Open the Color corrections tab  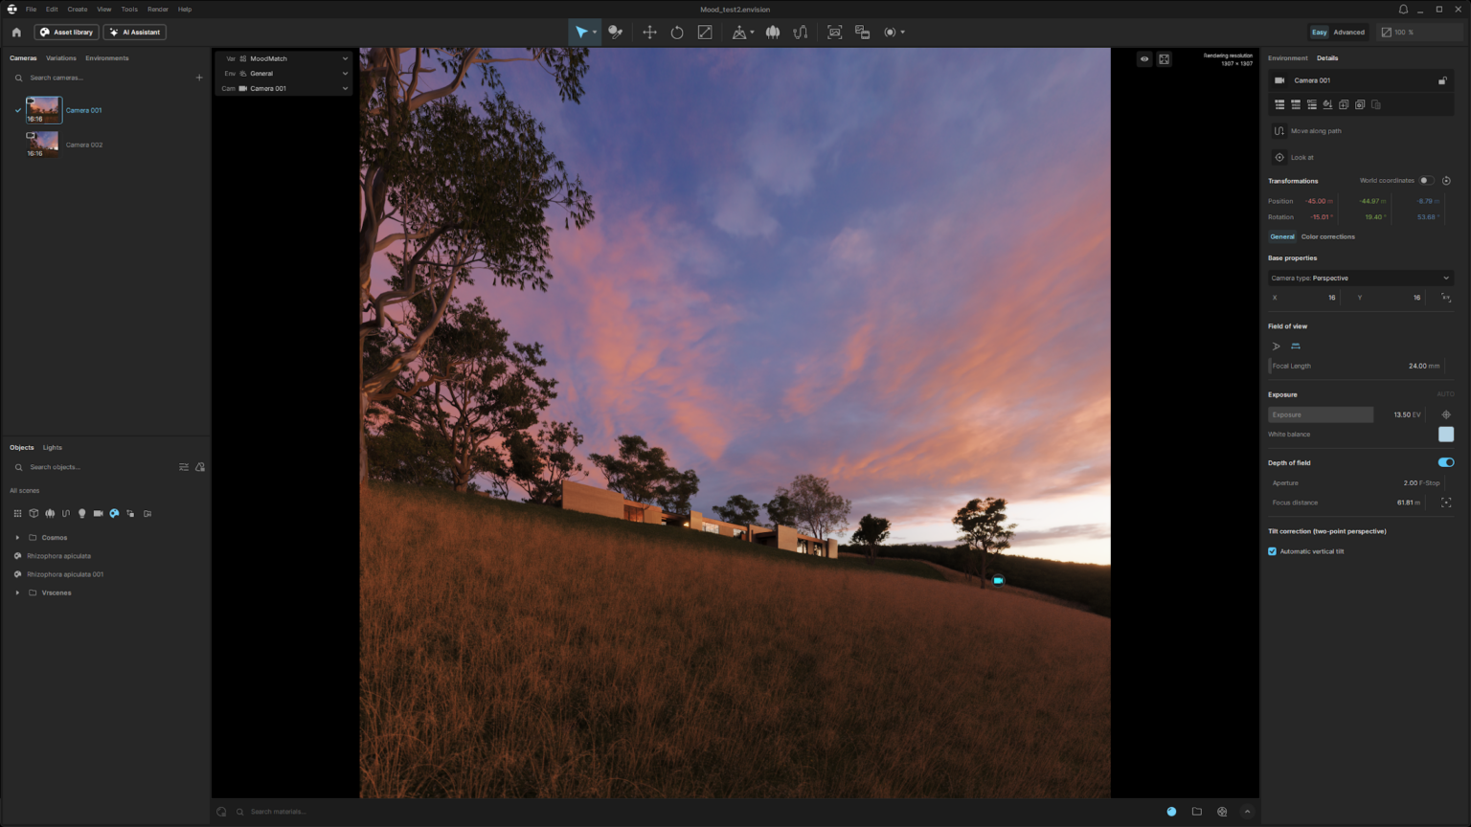click(1327, 236)
